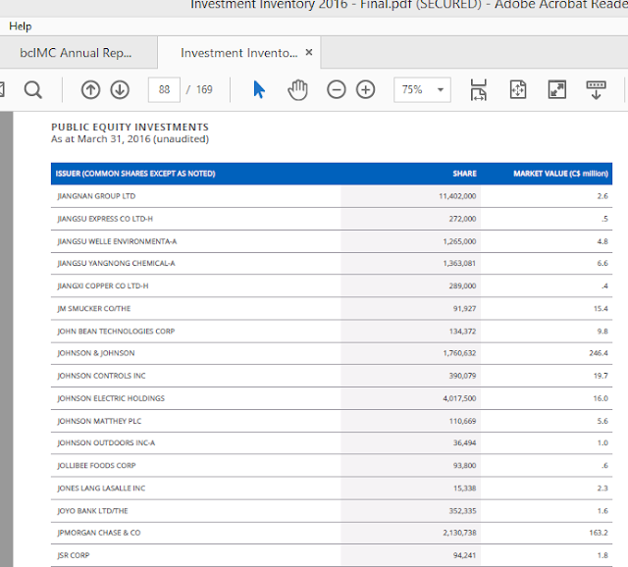Select JIANGSU YANGNONG CHEMICAL-A text
Image resolution: width=628 pixels, height=567 pixels.
116,264
